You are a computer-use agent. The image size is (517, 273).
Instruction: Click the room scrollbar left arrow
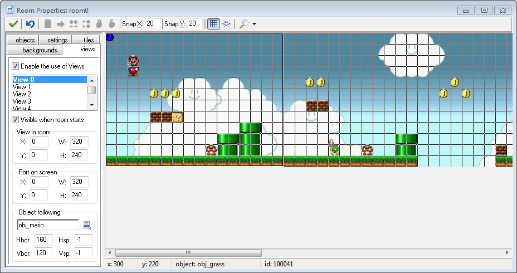110,253
